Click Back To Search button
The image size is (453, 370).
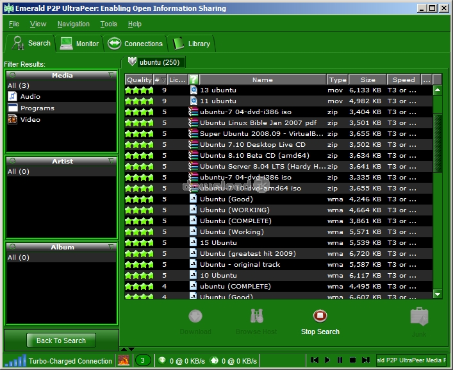[62, 341]
